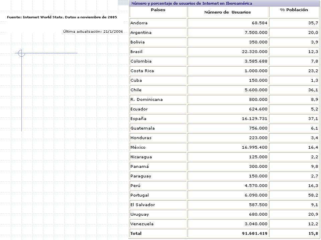The height and width of the screenshot is (240, 321).
Task: Select user count 1.000.000 for Costa Rica
Action: 256,71
